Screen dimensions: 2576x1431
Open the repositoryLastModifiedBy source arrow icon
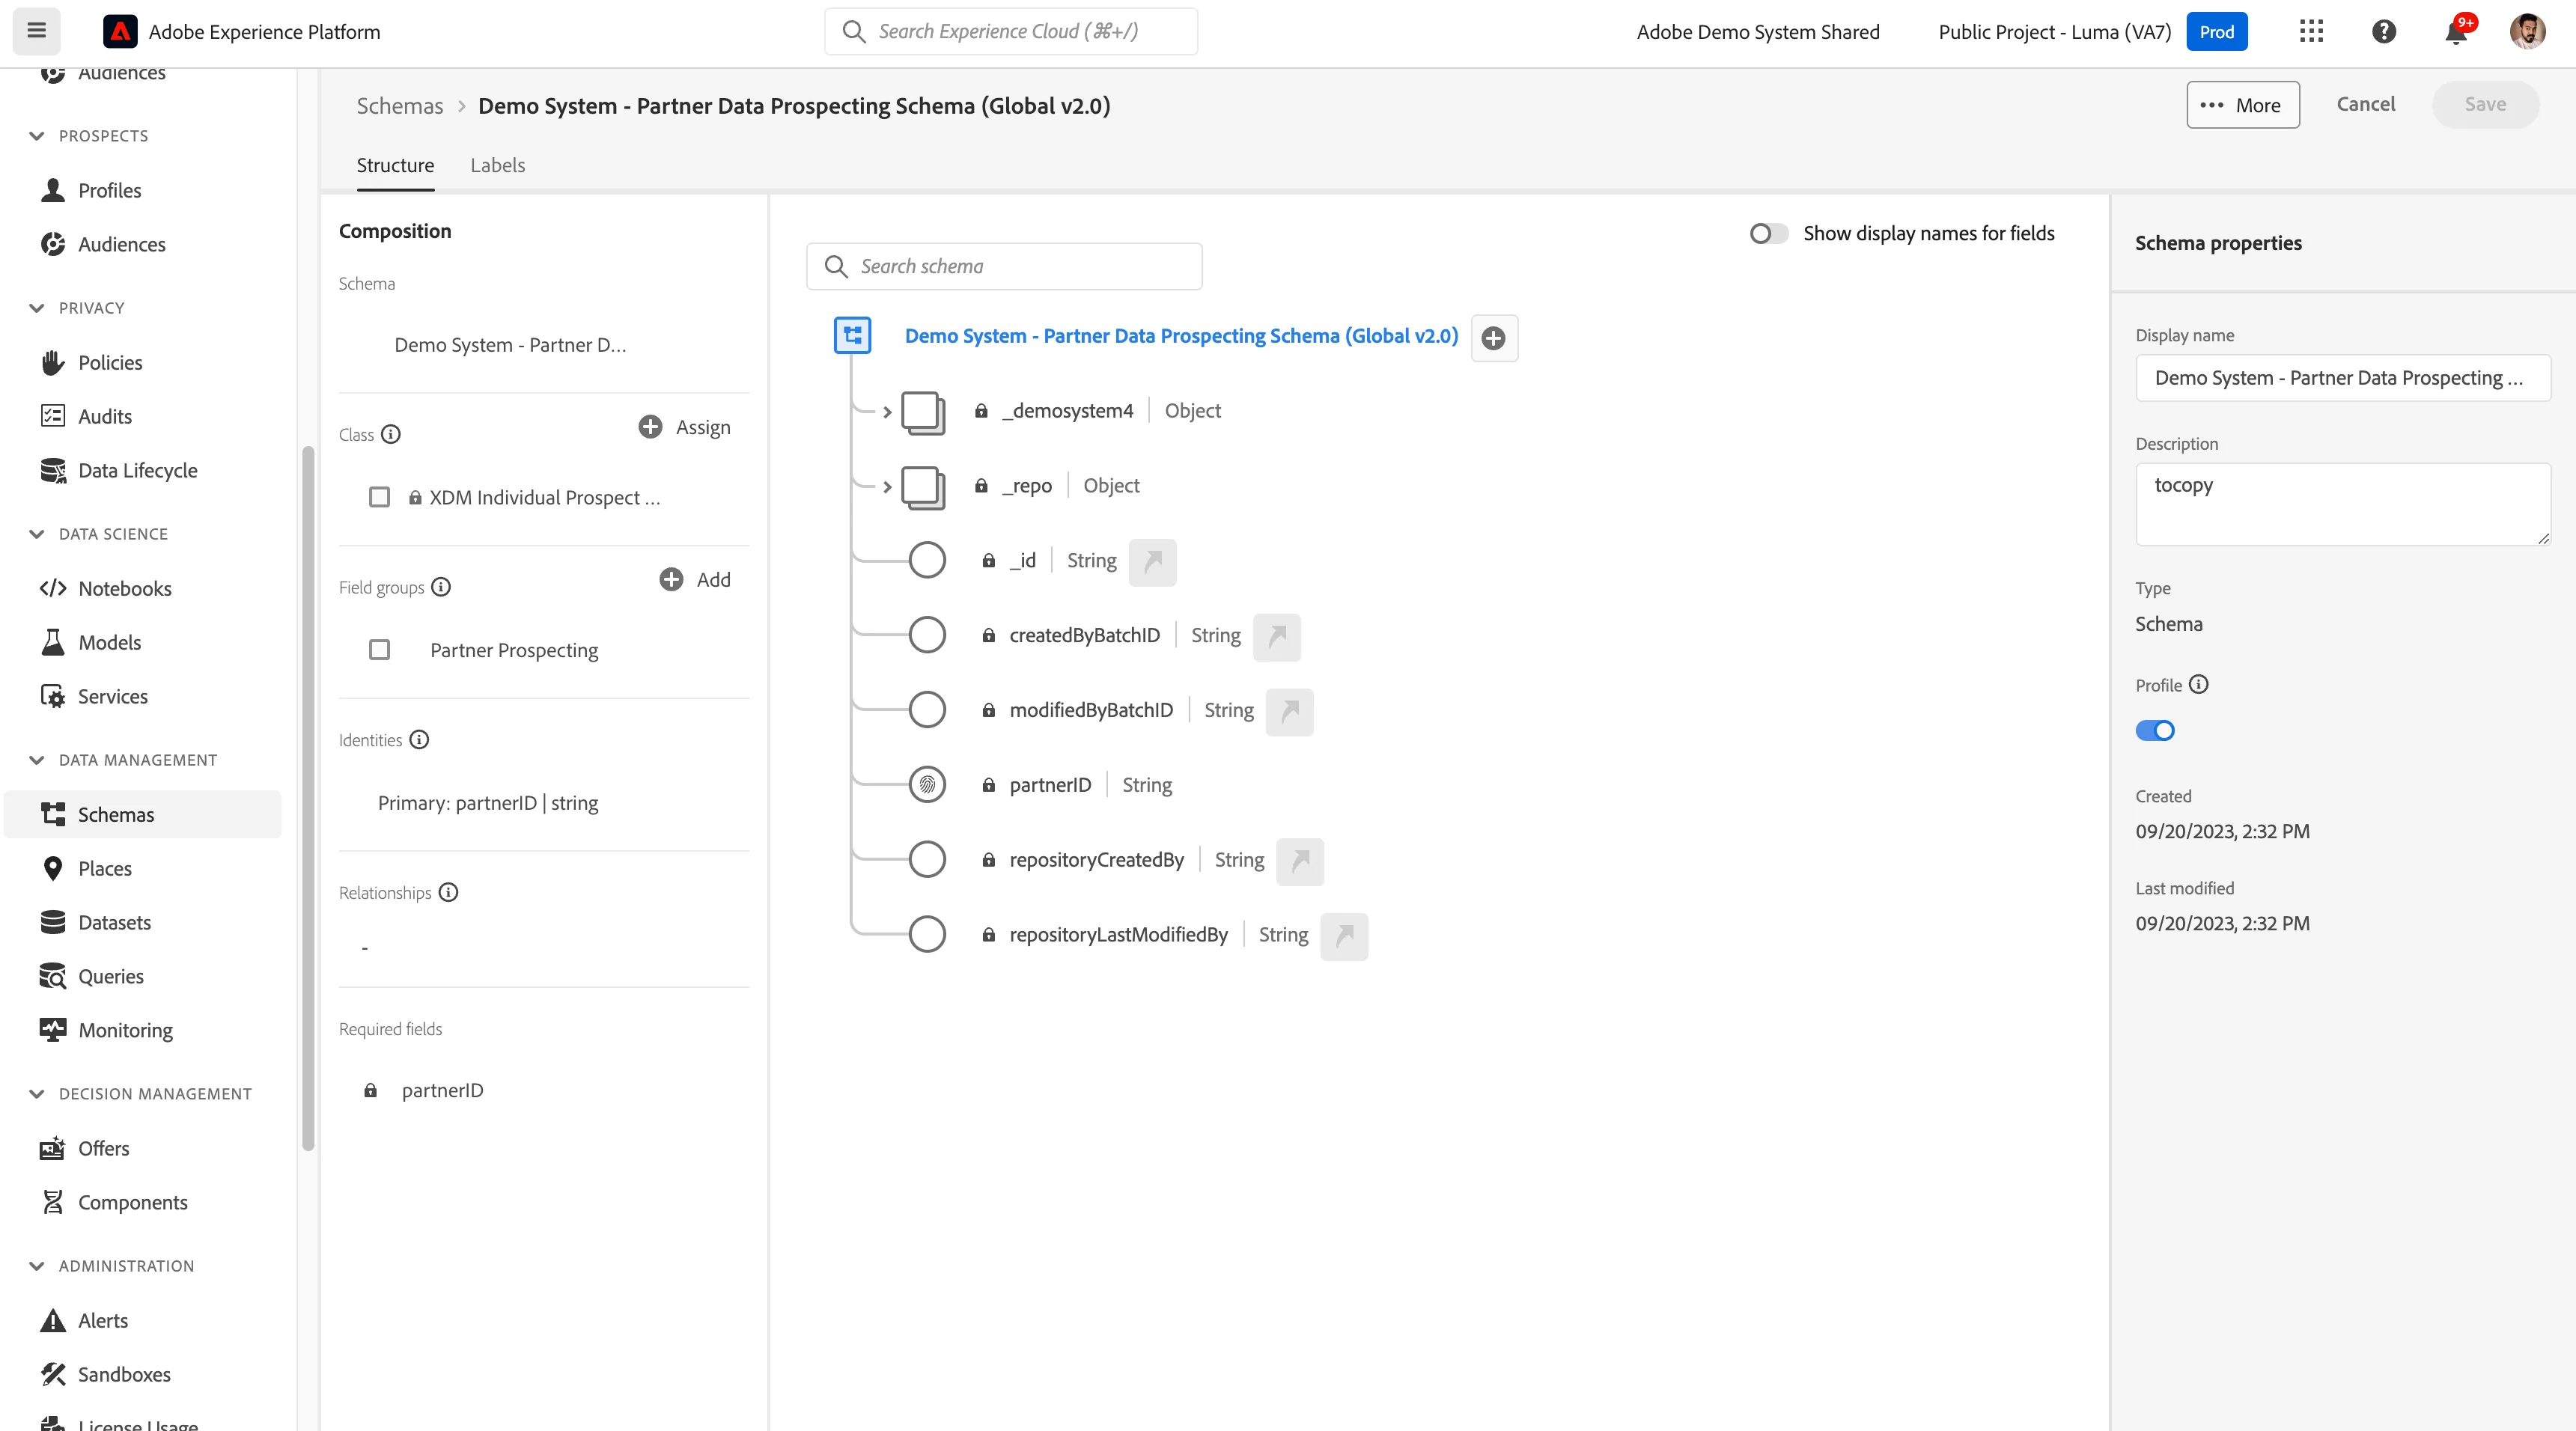1344,937
